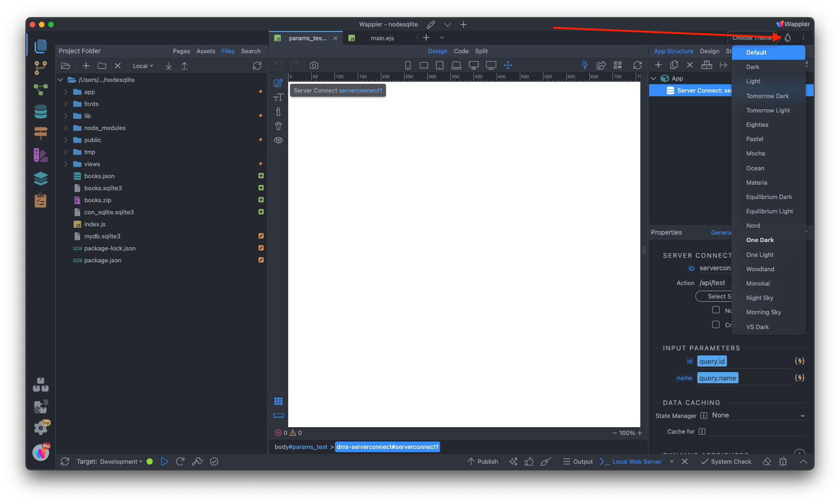Click the Run play button in status bar

click(164, 461)
